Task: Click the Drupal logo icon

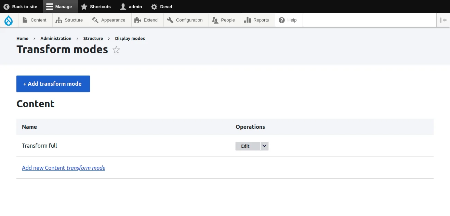Action: [8, 20]
